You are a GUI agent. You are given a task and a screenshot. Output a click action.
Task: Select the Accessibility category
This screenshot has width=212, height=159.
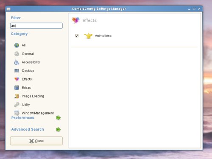click(31, 62)
